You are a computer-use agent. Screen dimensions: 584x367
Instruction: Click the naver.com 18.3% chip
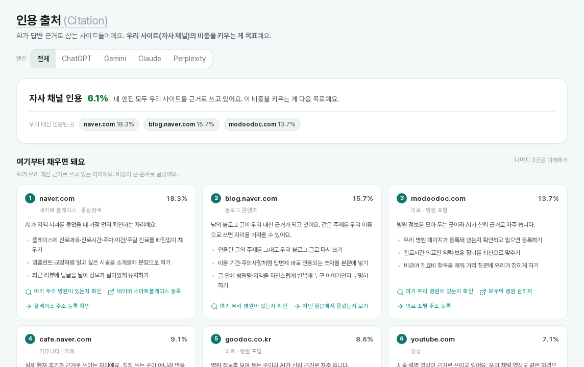(109, 124)
